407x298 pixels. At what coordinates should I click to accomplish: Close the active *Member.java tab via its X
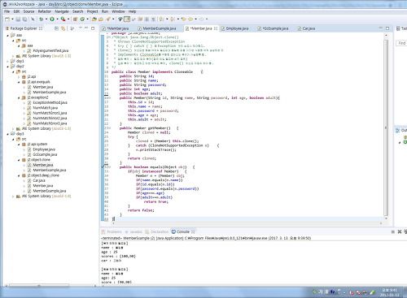[216, 28]
